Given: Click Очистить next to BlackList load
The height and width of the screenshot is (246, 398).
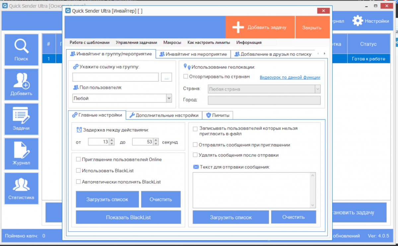Looking at the screenshot, I should [161, 199].
